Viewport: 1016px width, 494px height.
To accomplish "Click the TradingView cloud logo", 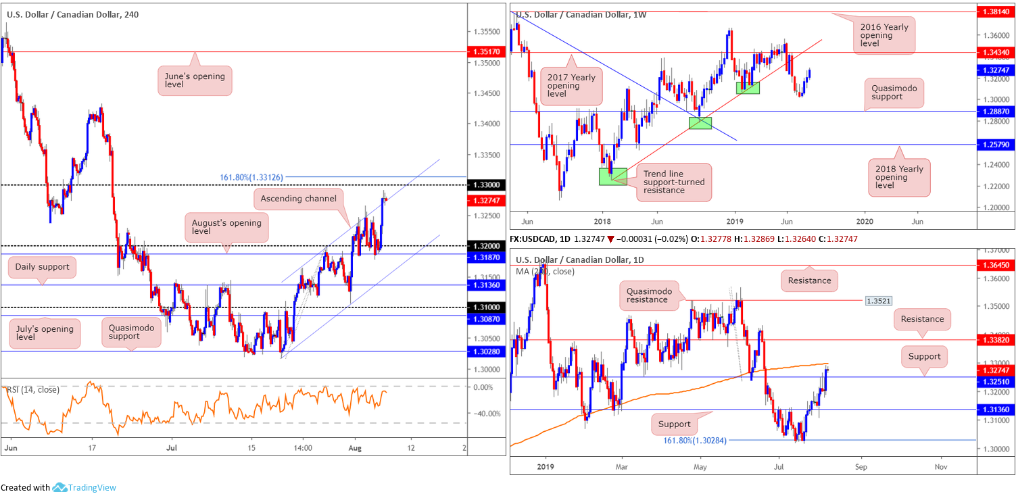I will [x=59, y=487].
